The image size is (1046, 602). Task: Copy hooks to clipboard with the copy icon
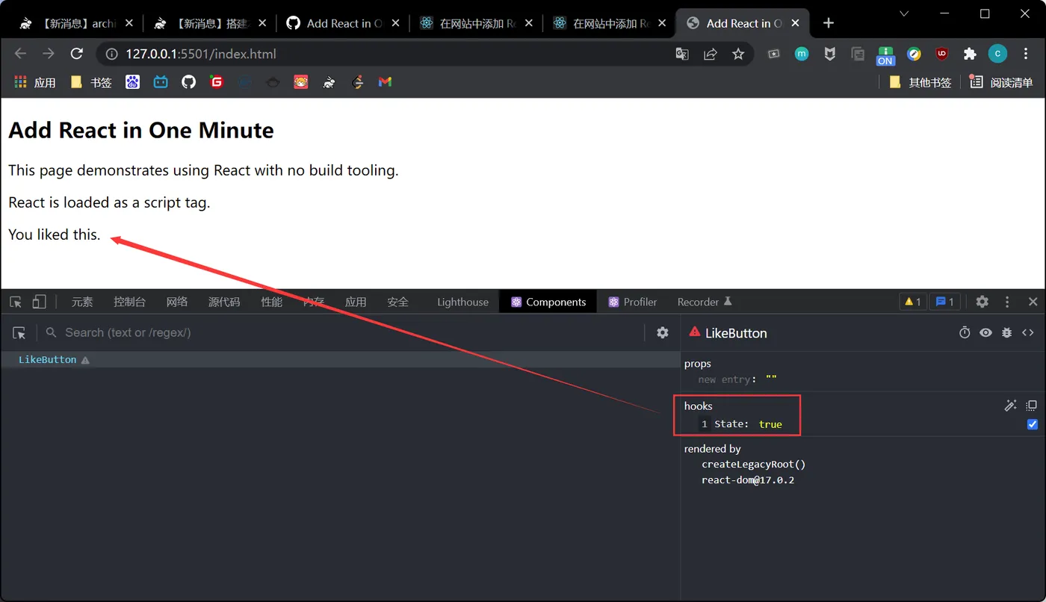tap(1032, 406)
